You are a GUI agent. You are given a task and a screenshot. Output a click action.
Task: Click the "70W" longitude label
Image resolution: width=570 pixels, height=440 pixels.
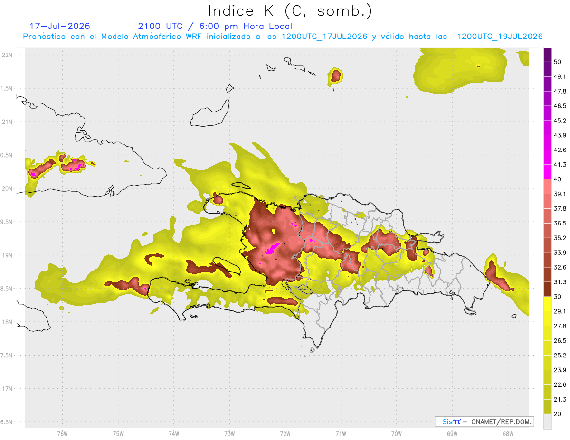pos(397,434)
